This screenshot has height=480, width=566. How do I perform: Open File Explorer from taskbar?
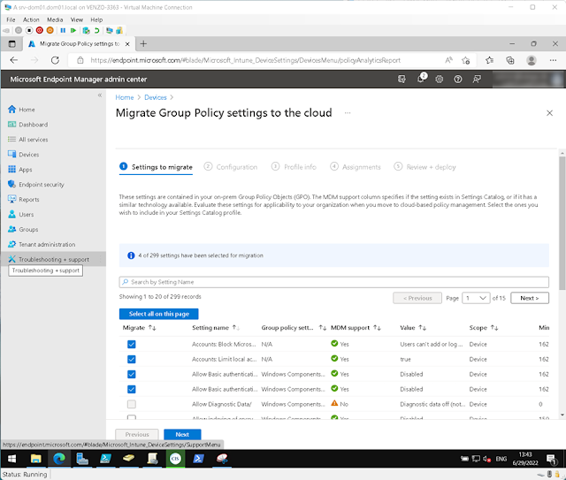[35, 459]
